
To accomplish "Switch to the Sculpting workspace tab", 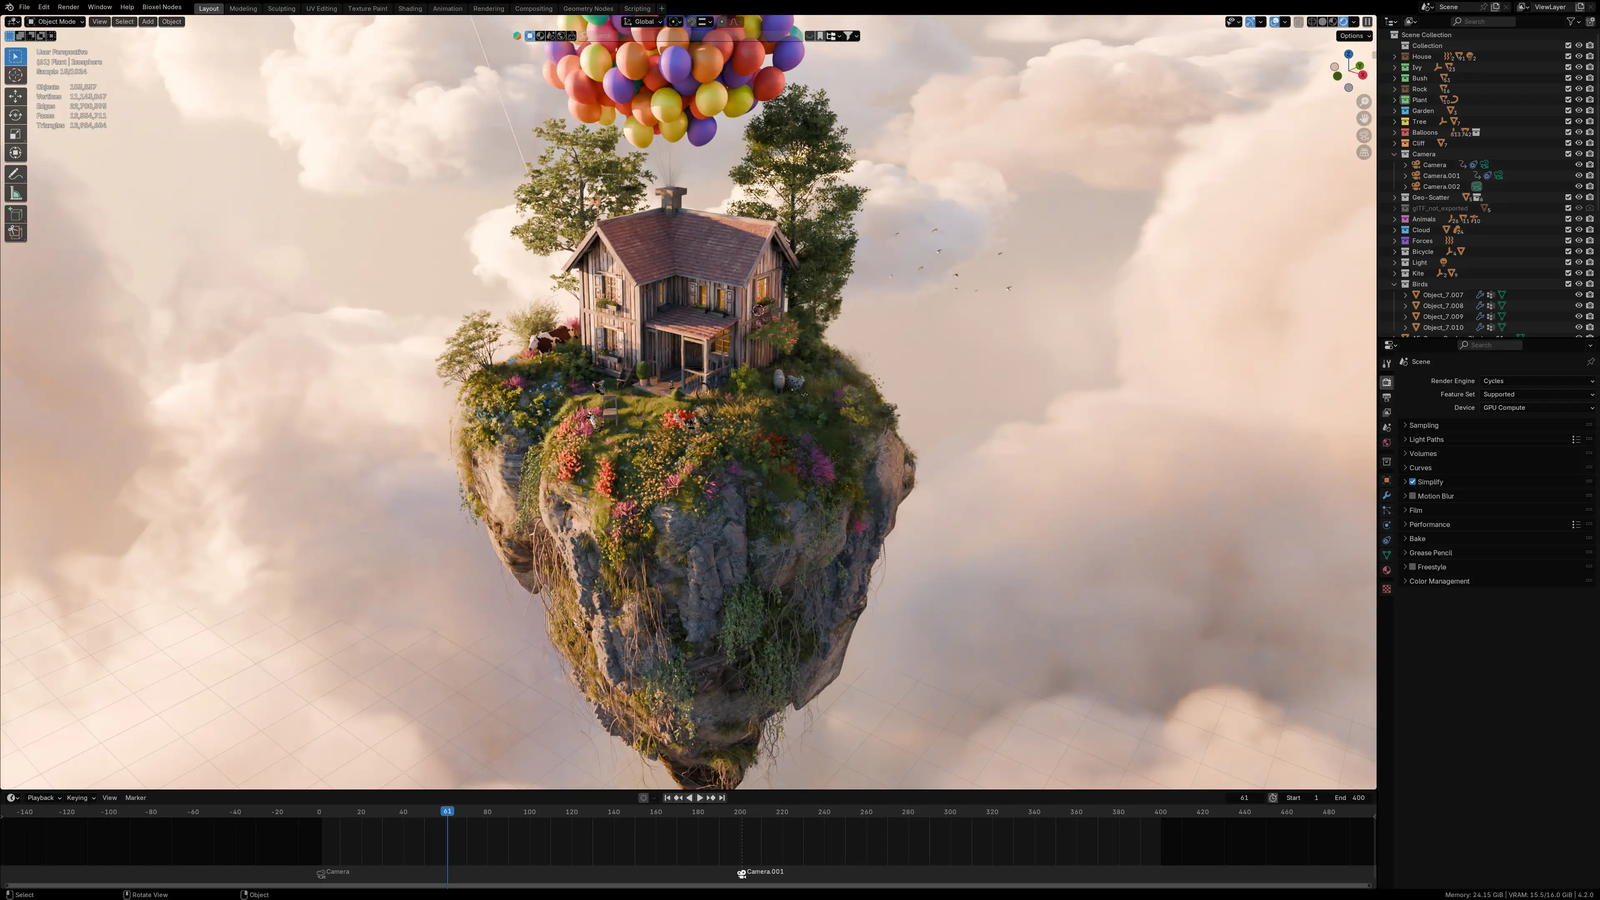I will (281, 9).
